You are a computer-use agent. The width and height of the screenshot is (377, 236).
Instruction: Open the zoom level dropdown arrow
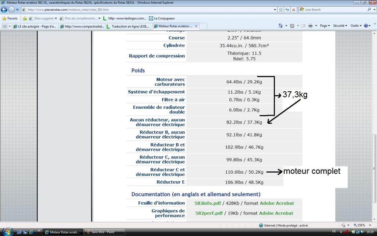point(370,225)
